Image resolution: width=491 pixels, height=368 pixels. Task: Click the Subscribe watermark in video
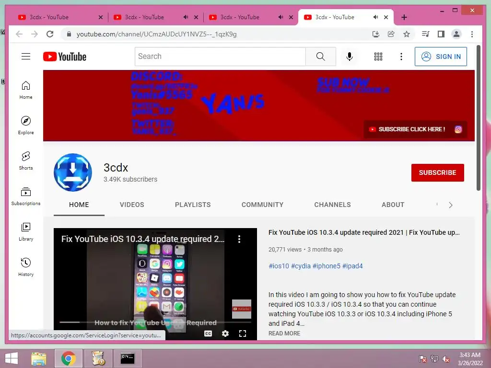click(242, 309)
